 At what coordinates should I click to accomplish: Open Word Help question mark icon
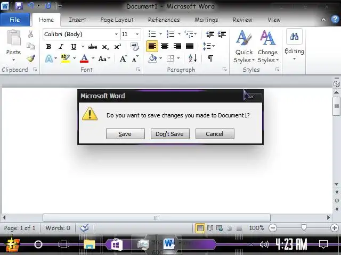point(335,19)
